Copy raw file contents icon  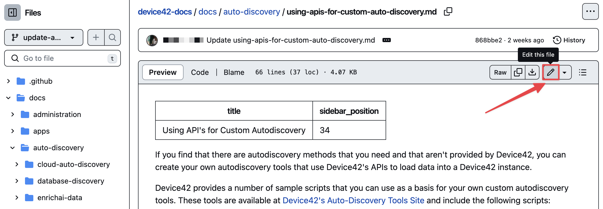518,72
